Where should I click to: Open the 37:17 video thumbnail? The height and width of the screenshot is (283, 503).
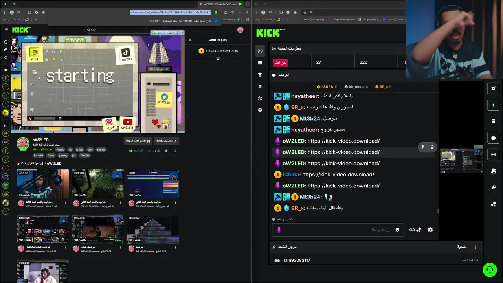pyautogui.click(x=153, y=184)
